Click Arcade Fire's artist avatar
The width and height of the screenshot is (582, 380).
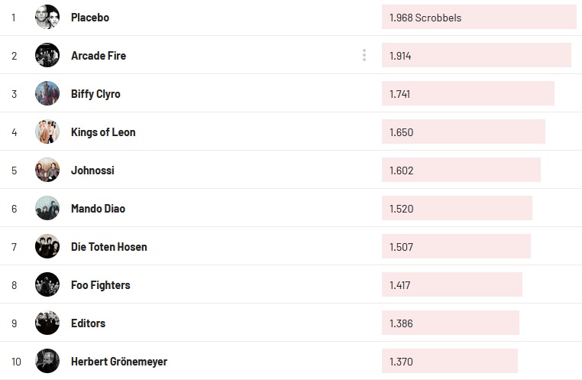[47, 55]
